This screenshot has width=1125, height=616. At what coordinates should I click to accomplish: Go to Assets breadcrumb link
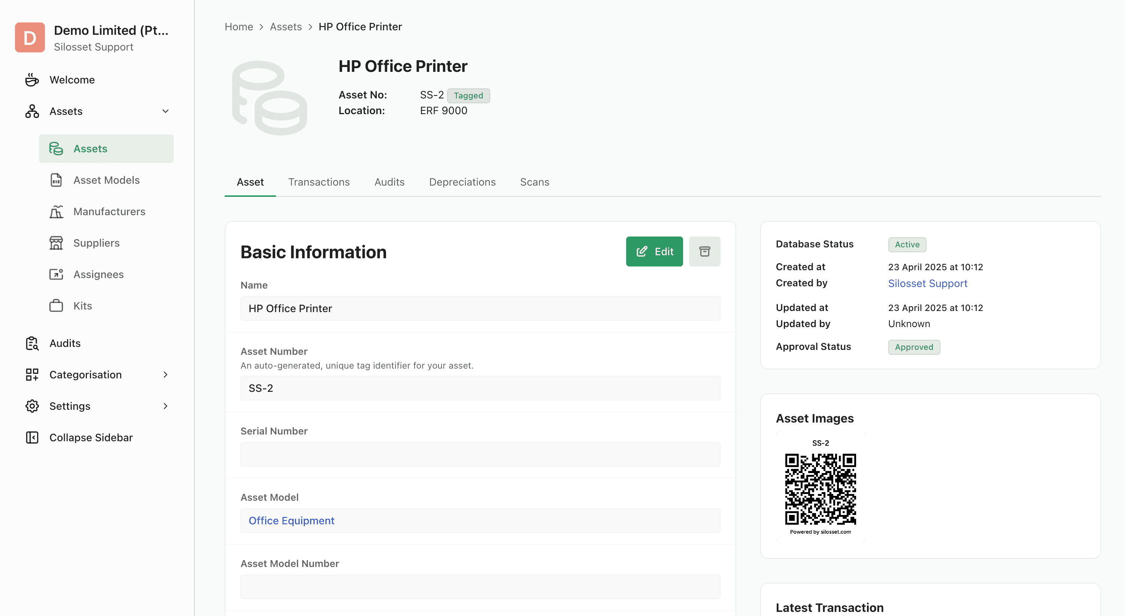pyautogui.click(x=286, y=27)
